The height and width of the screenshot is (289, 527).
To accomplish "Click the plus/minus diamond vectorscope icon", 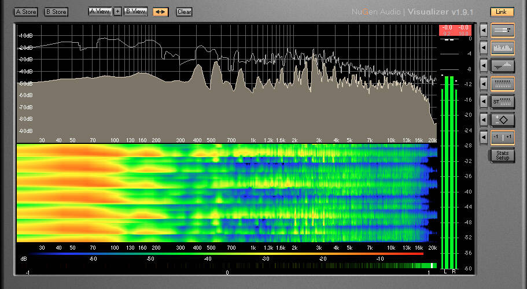I will click(x=502, y=120).
